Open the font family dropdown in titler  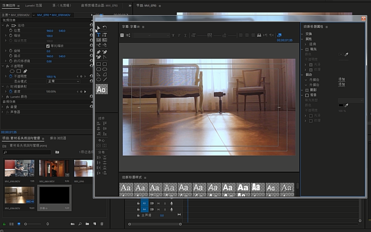(142, 35)
